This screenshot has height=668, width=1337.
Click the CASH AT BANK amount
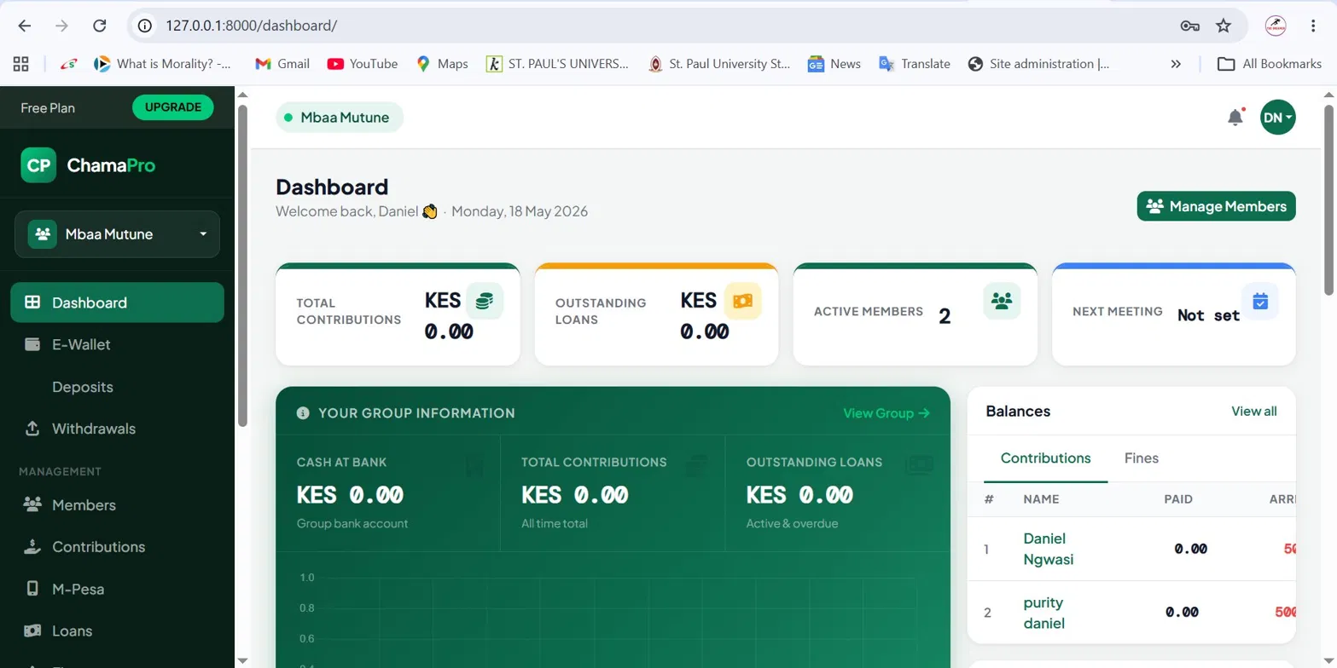(x=350, y=495)
